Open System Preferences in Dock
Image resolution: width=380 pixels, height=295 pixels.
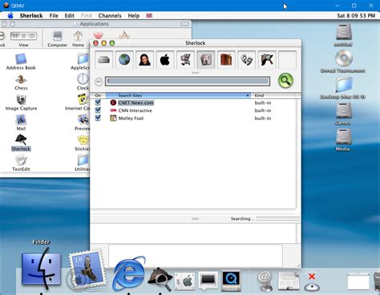185,281
